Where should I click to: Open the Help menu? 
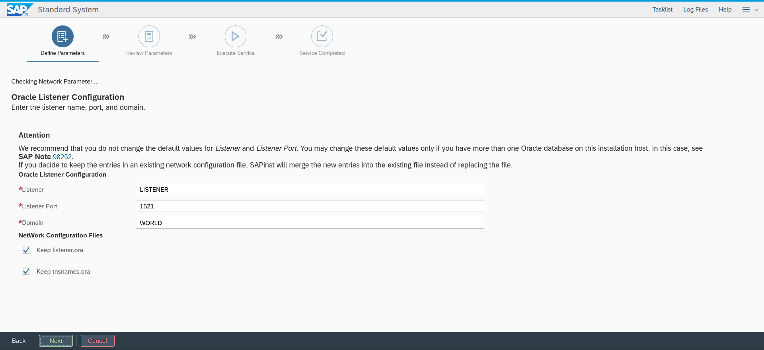pos(725,10)
